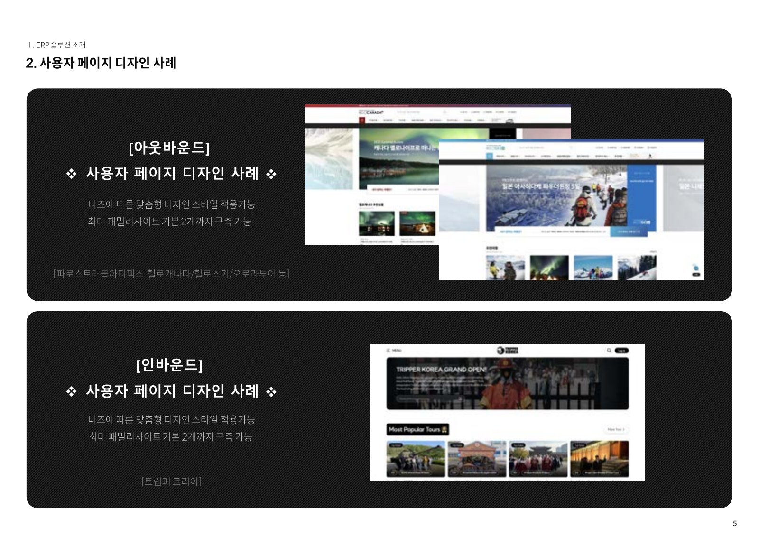
Task: Open the night palace wall tour thumbnail
Action: (x=600, y=459)
